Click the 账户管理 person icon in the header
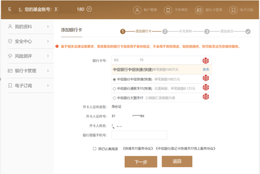 [137, 10]
